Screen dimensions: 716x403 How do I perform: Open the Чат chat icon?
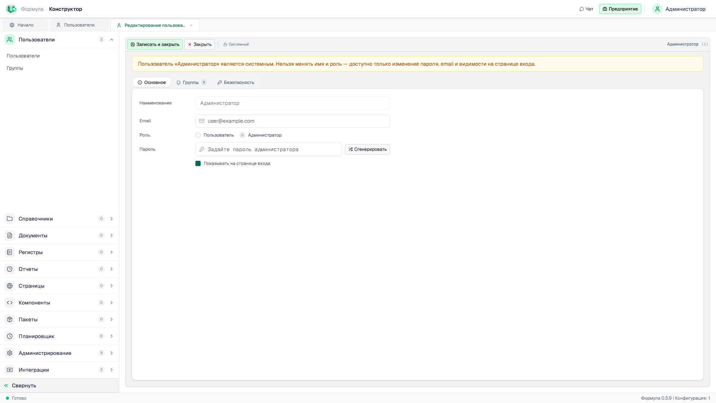pyautogui.click(x=581, y=9)
